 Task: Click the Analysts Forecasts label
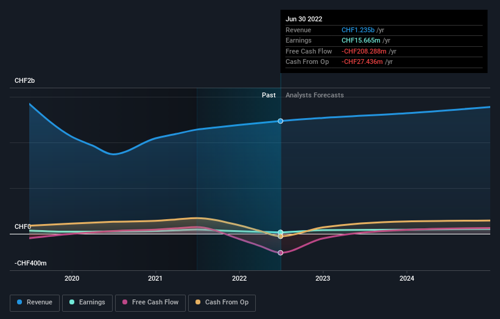tap(314, 95)
